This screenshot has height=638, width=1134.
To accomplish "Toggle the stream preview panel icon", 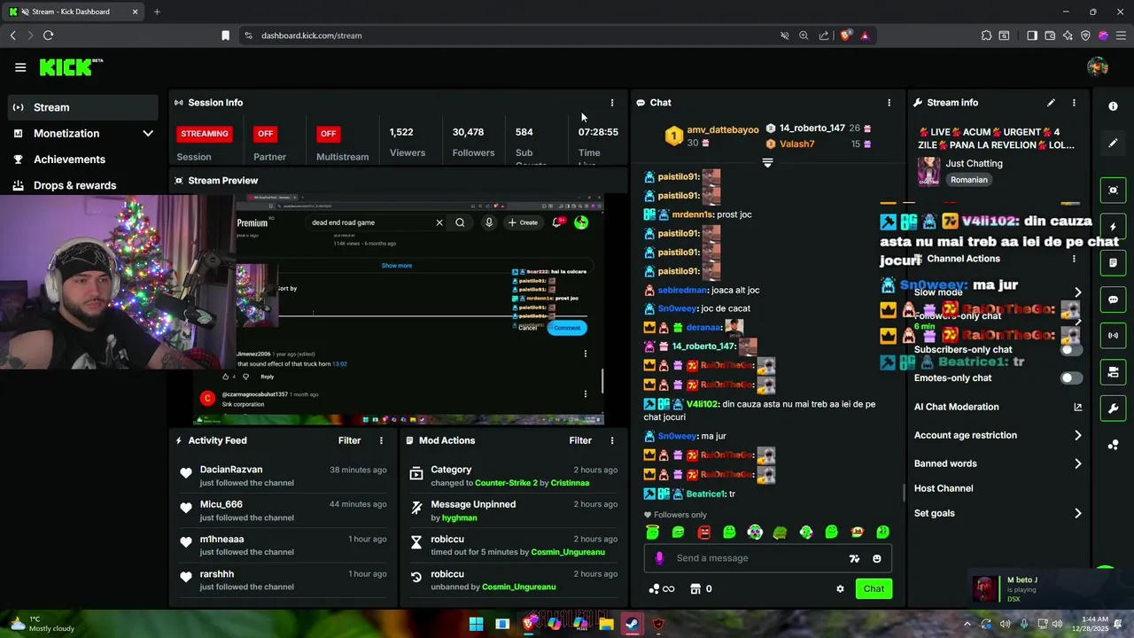I will (x=1114, y=191).
